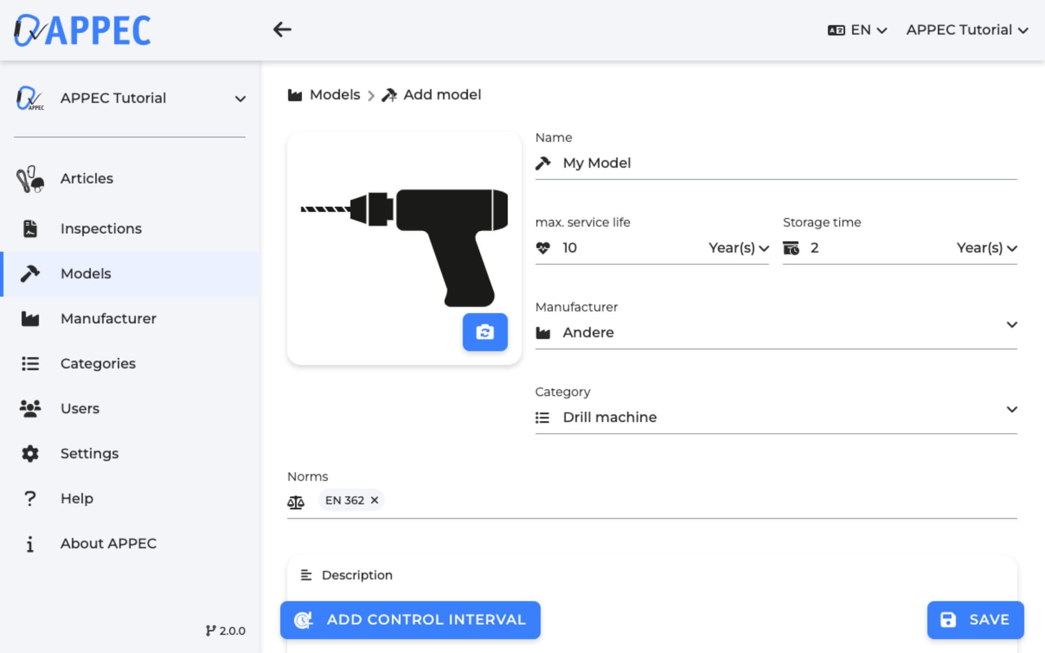Open max. service life Year(s) unit dropdown
This screenshot has width=1045, height=653.
(739, 248)
